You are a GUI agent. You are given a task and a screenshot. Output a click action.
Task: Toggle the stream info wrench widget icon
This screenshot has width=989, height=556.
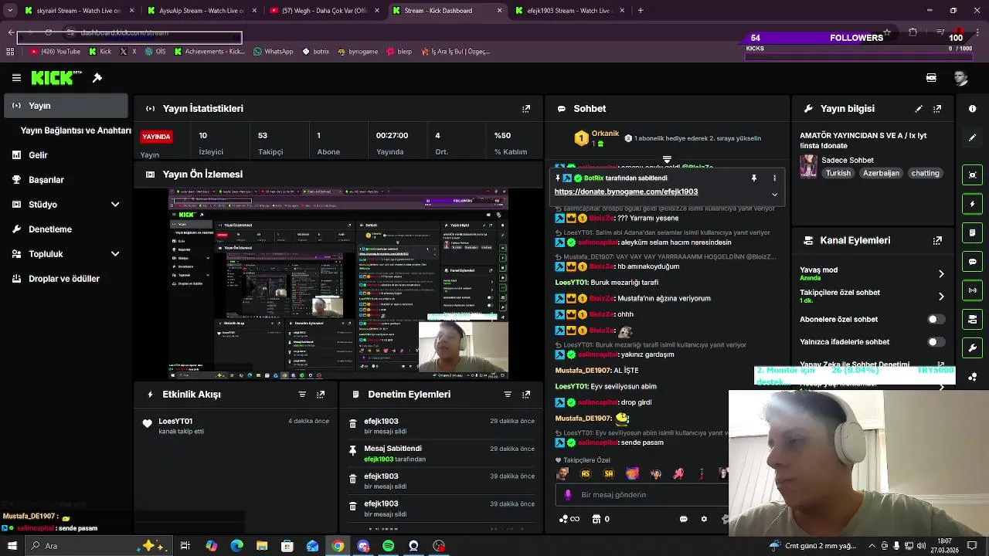pos(972,348)
